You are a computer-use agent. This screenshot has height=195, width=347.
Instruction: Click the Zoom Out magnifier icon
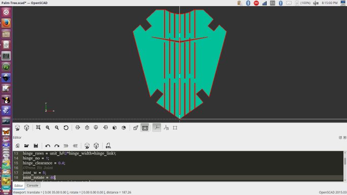[57, 128]
